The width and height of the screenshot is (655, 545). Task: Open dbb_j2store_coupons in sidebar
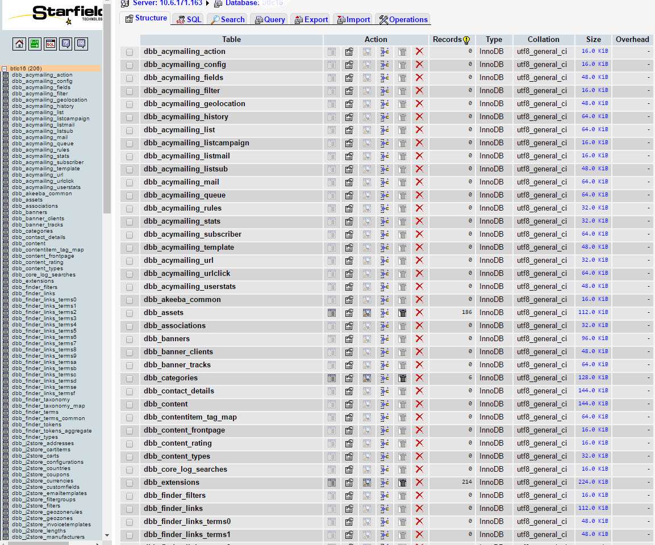point(40,475)
